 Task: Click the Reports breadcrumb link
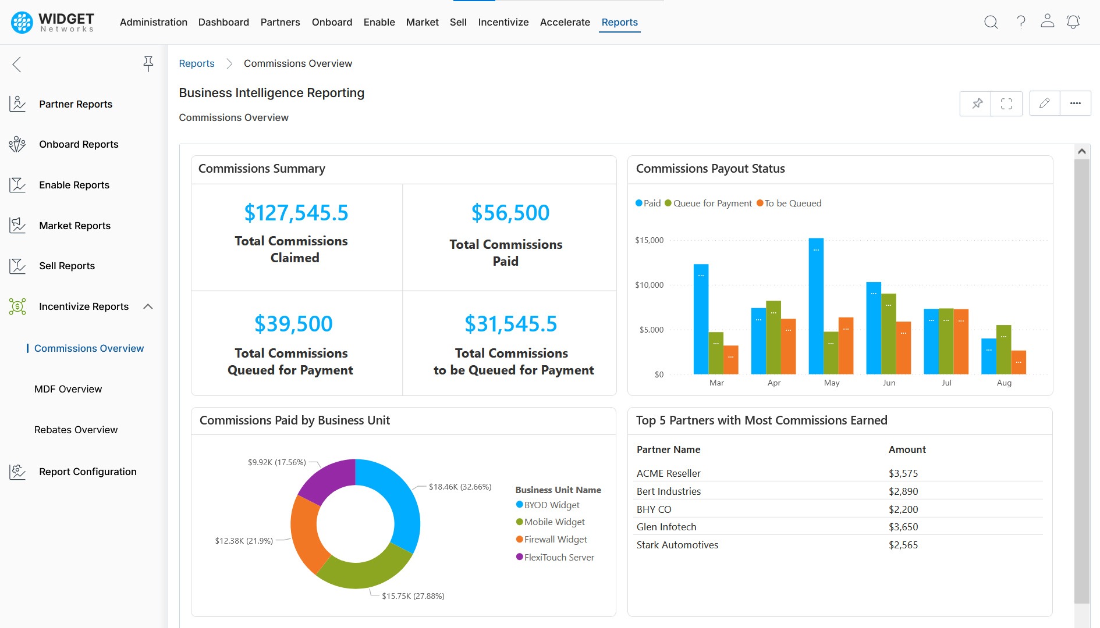[196, 63]
